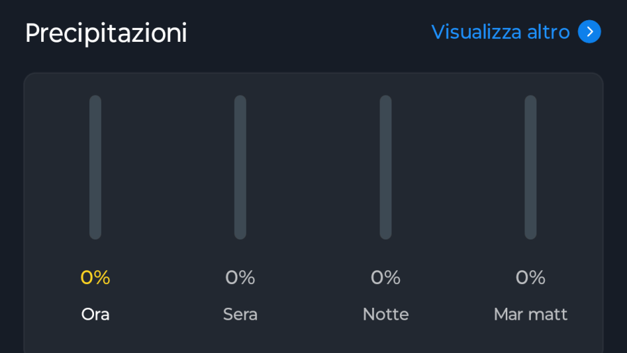This screenshot has width=627, height=353.
Task: Click the Mar matt precipitation bar
Action: (x=530, y=167)
